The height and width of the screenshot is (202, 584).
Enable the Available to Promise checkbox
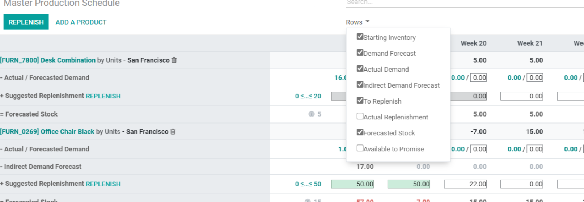360,148
